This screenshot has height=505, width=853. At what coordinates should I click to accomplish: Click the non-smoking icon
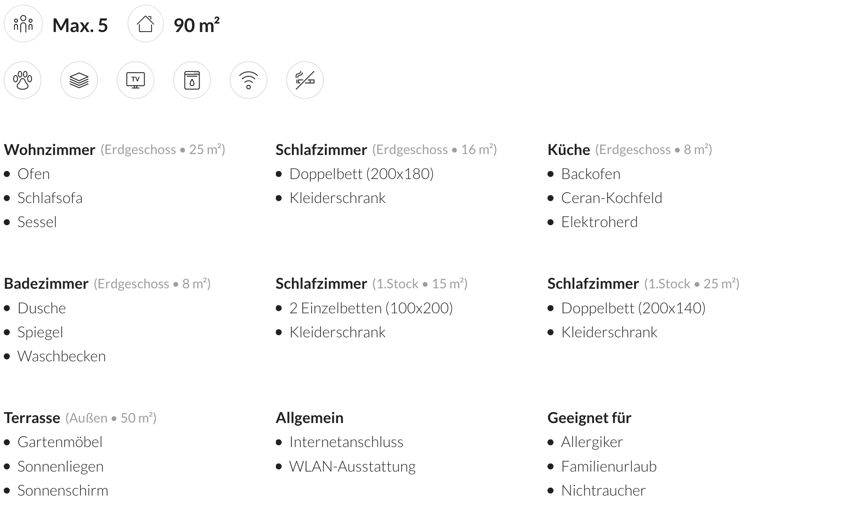point(305,80)
